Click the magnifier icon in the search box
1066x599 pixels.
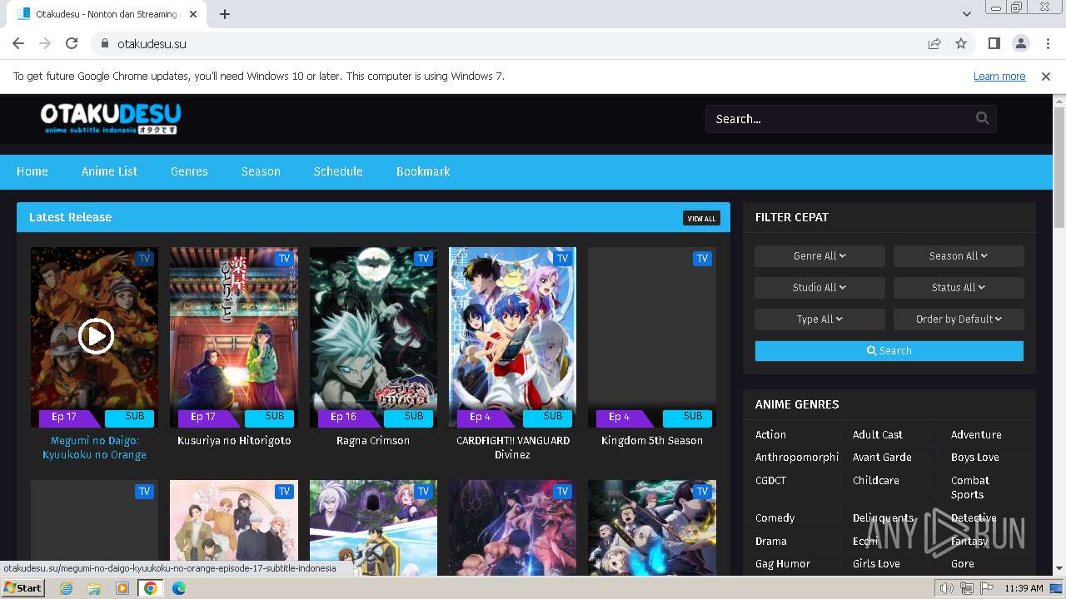(x=982, y=118)
